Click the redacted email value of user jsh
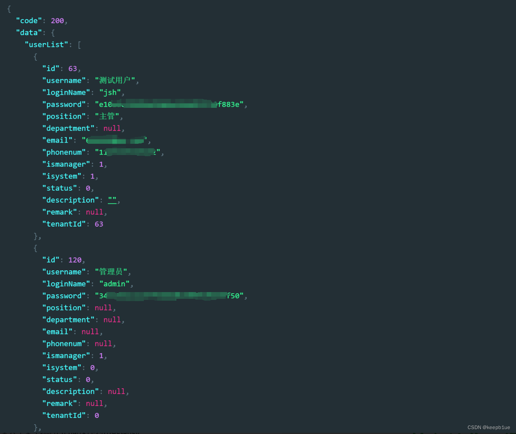Image resolution: width=516 pixels, height=434 pixels. point(115,140)
